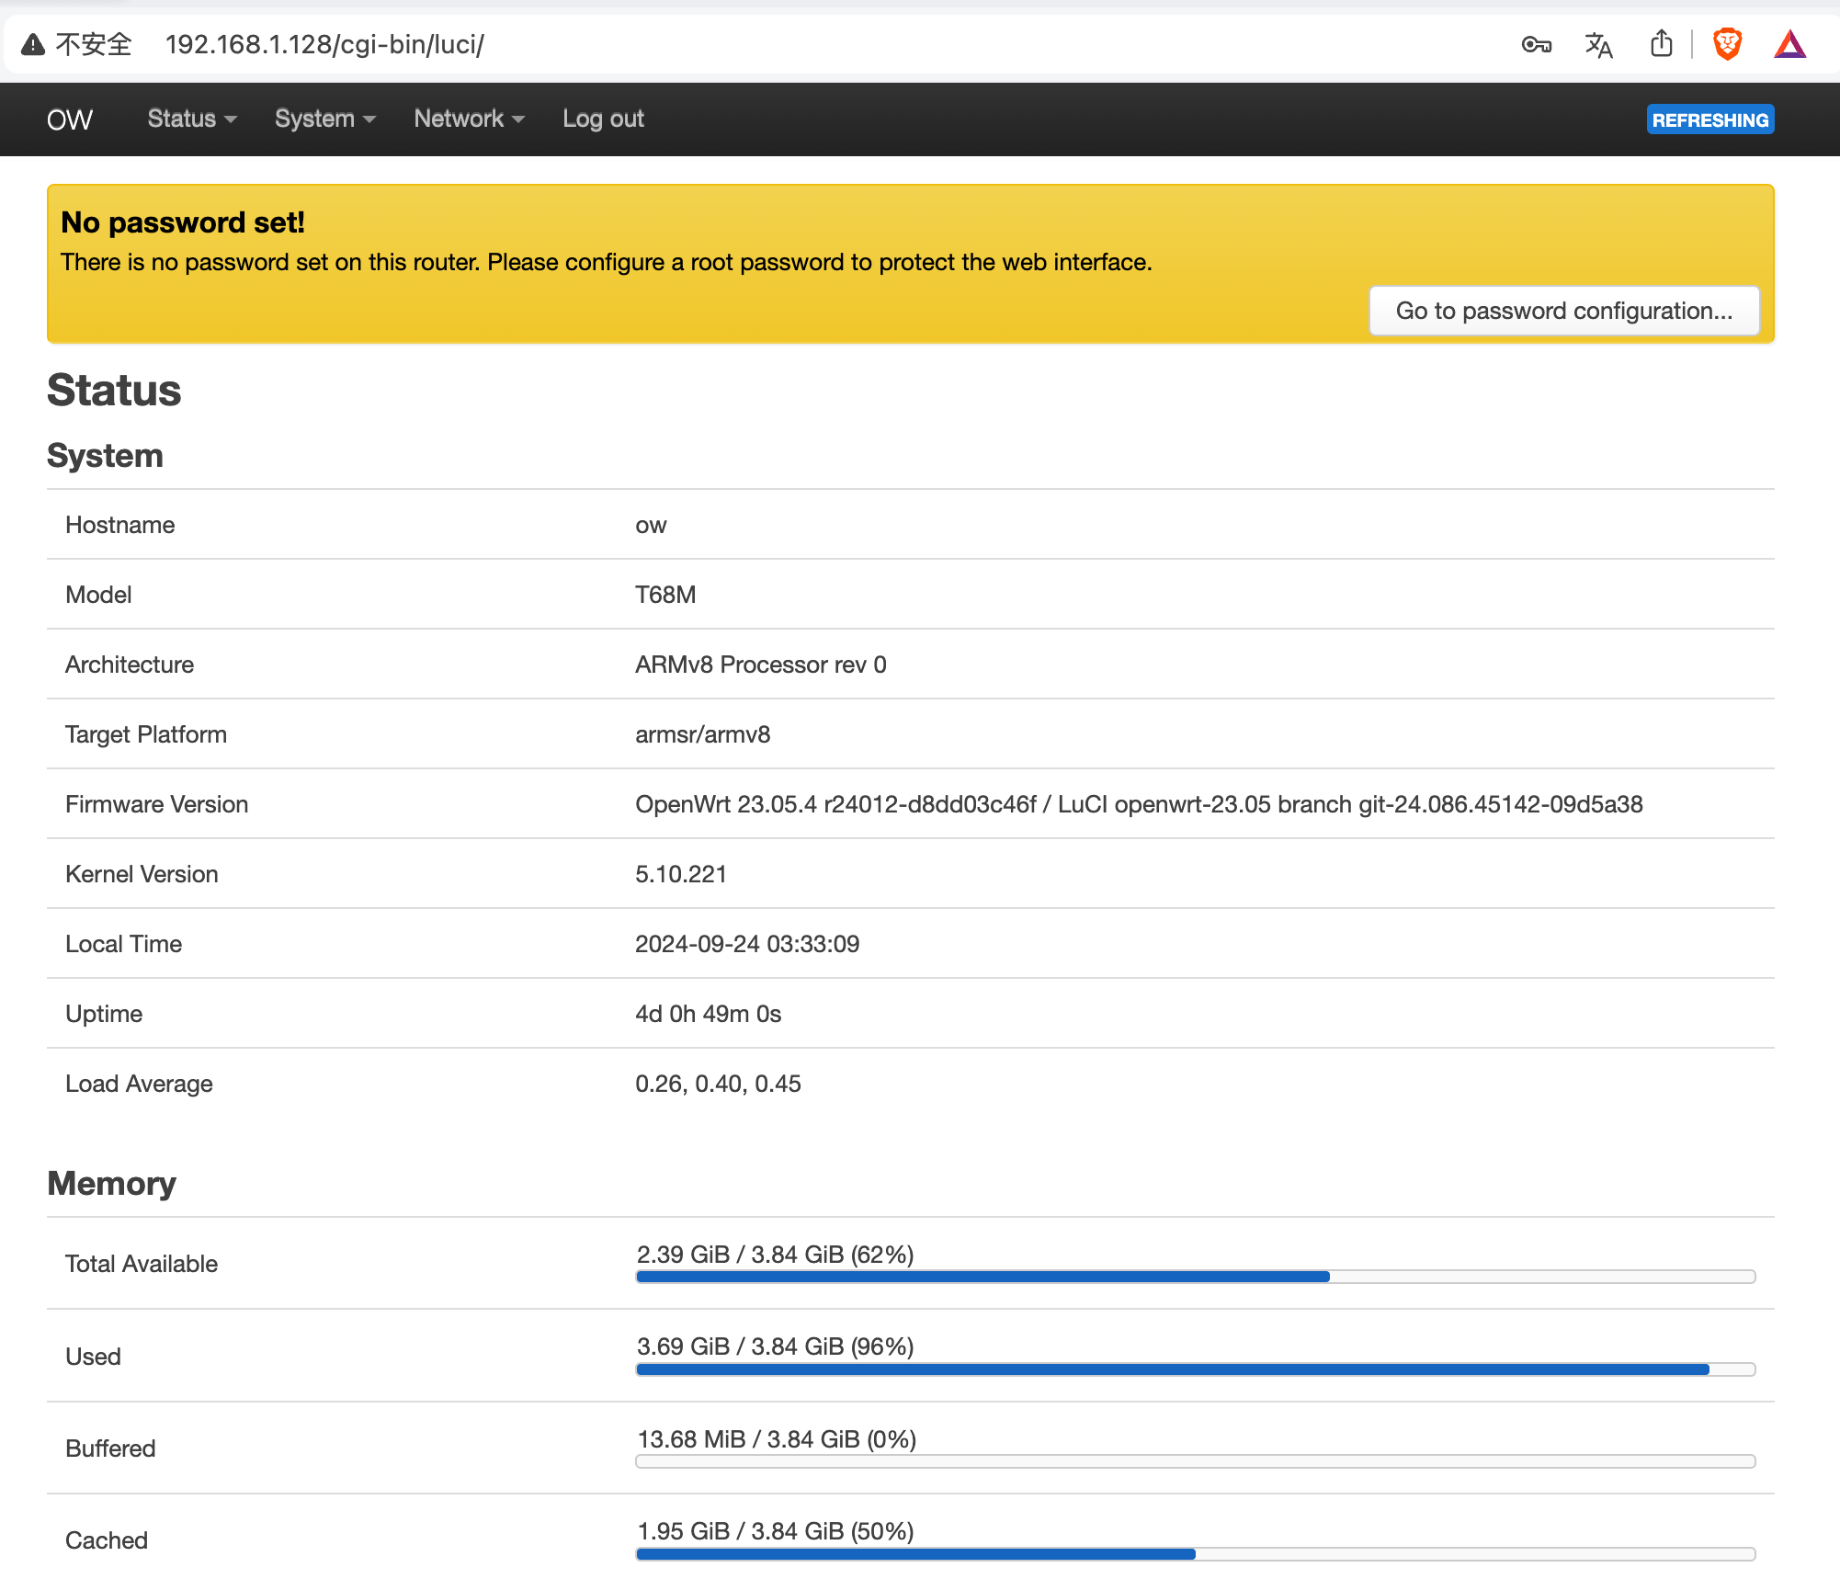Click the No password set! heading
Image resolution: width=1840 pixels, height=1579 pixels.
point(183,222)
